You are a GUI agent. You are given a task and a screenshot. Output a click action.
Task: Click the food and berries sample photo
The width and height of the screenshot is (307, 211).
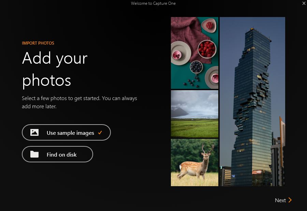point(194,53)
